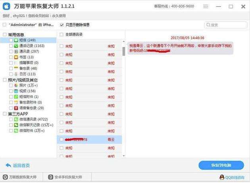This screenshot has height=183, width=250.
Task: Tick the checkbox next to 照片 (1万+)
Action: pos(11,86)
